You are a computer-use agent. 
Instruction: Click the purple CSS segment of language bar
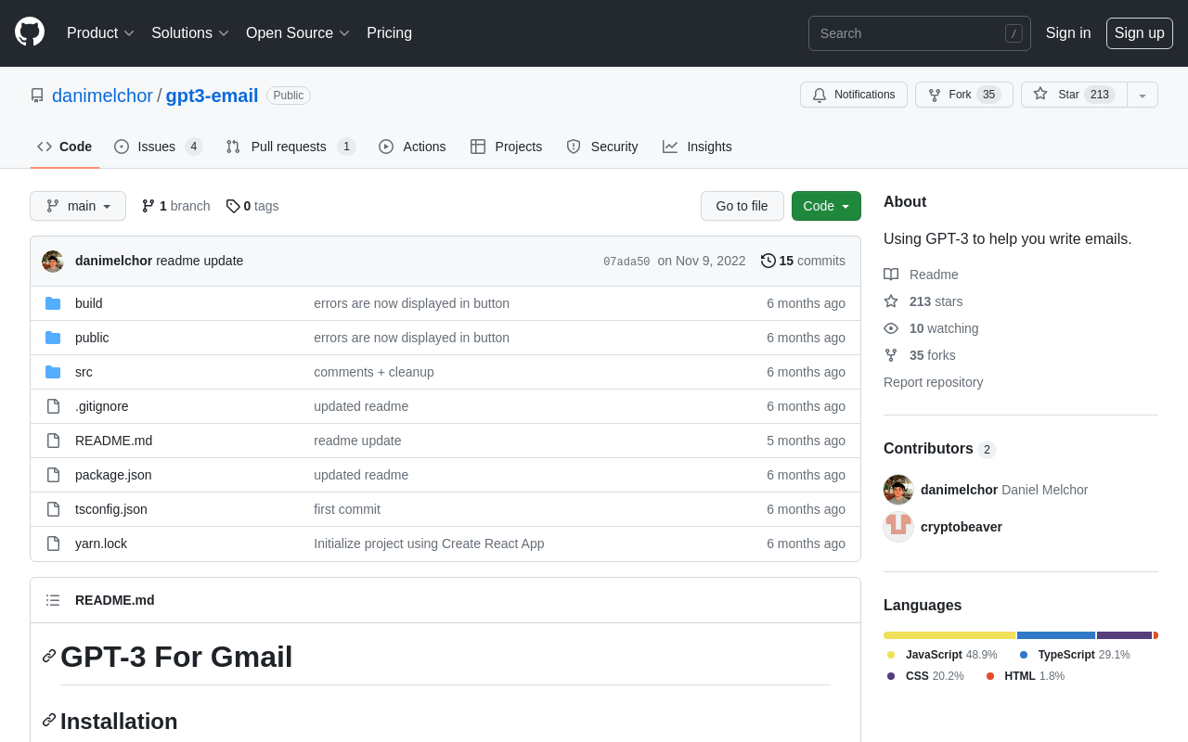1124,635
